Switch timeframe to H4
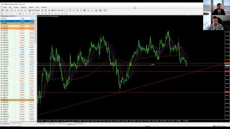This screenshot has width=230, height=129. coord(56,14)
